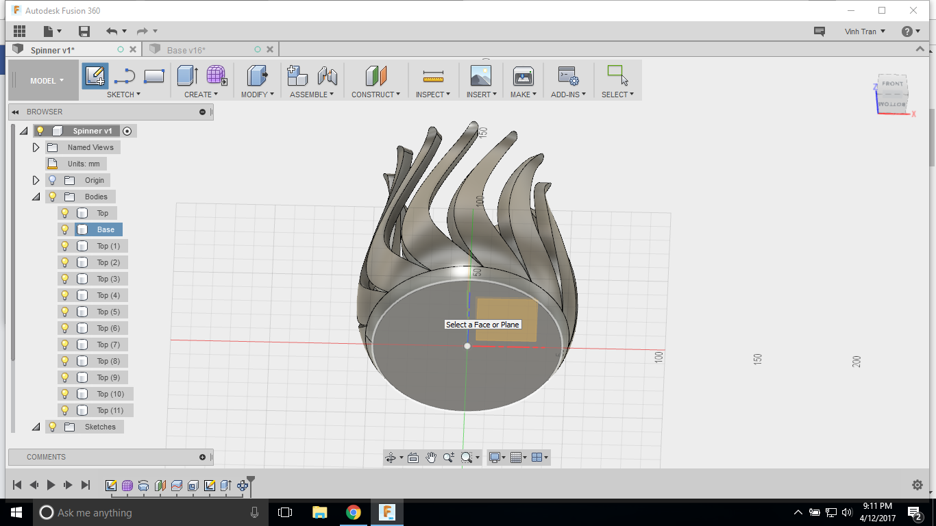Click the FRONT face of ViewCube

tap(893, 84)
